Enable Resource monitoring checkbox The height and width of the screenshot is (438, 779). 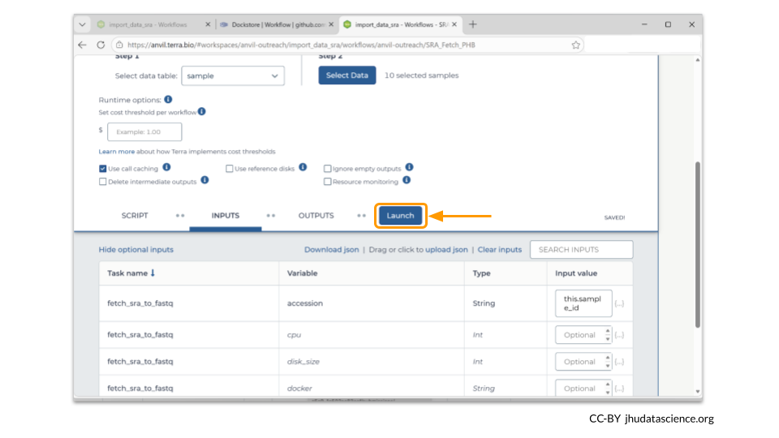click(327, 182)
